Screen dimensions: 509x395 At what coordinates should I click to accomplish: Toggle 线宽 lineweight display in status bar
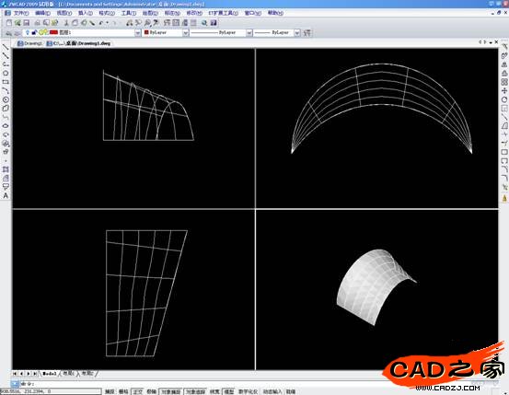tap(214, 391)
